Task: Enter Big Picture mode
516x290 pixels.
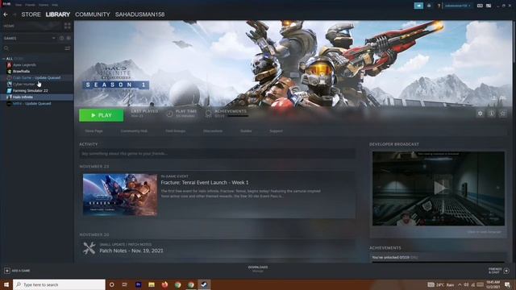Action: [x=489, y=6]
